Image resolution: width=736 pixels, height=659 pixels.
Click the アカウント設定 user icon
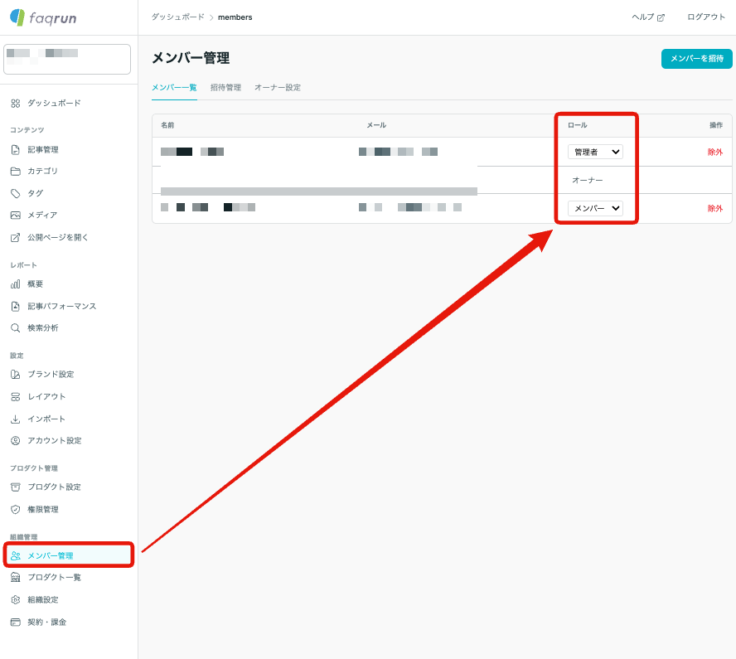click(16, 440)
